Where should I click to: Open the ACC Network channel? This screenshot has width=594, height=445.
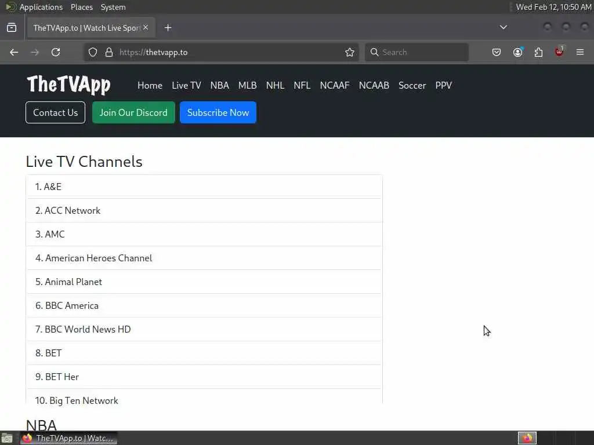tap(204, 210)
